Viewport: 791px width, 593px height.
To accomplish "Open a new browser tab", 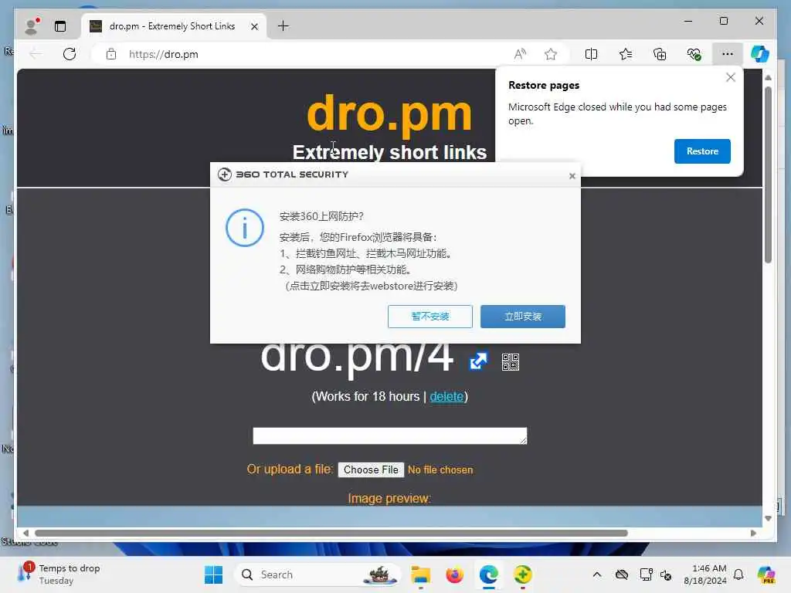I will tap(283, 26).
